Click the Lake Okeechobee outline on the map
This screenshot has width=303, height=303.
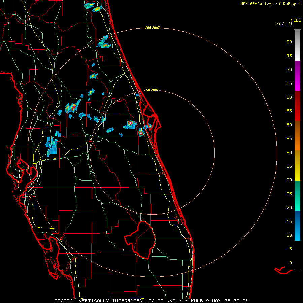tap(140, 240)
